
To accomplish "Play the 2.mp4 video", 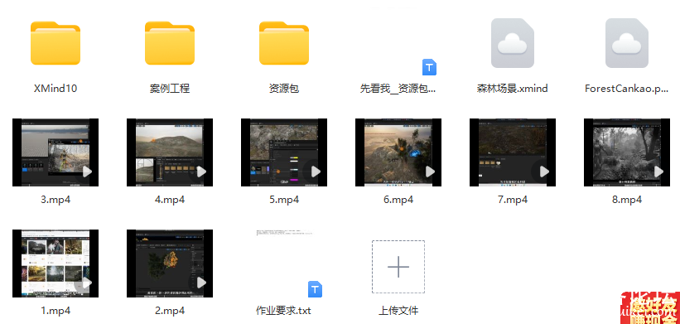I will (201, 283).
